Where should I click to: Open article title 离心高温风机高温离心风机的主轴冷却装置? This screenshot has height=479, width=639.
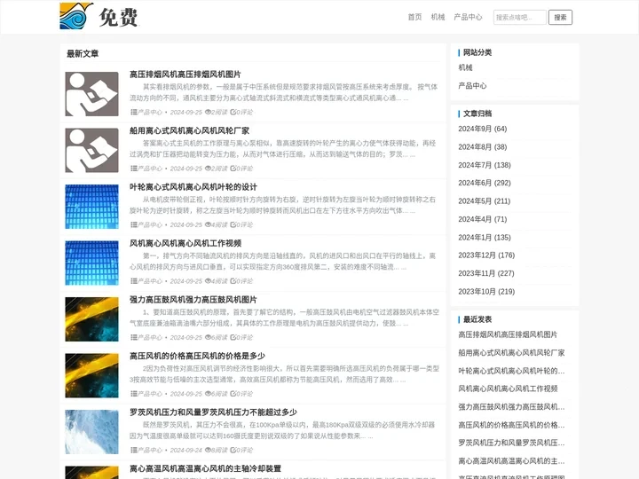[205, 468]
